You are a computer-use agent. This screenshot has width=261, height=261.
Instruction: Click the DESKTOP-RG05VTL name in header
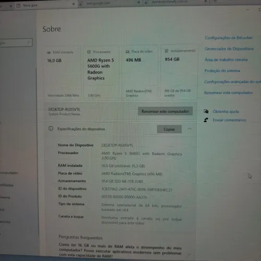coord(64,109)
